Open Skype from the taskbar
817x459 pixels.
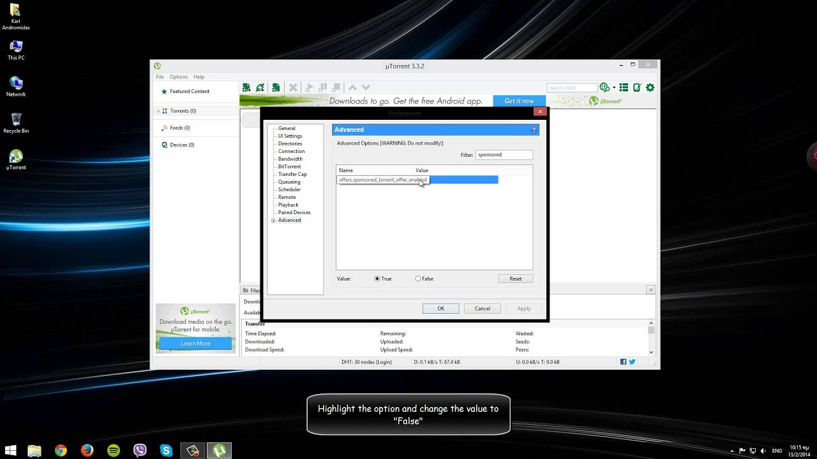pos(167,450)
